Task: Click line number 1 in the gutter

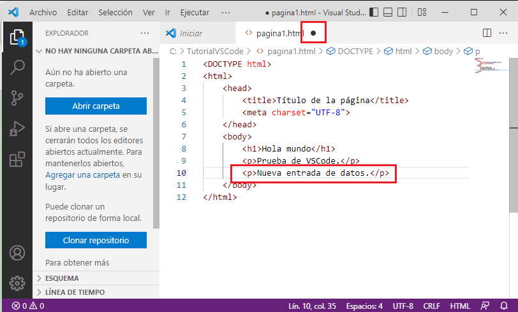Action: coord(184,64)
